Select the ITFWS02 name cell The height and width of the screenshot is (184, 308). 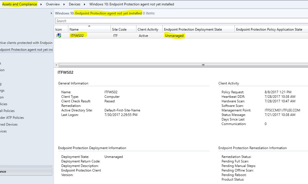point(77,35)
